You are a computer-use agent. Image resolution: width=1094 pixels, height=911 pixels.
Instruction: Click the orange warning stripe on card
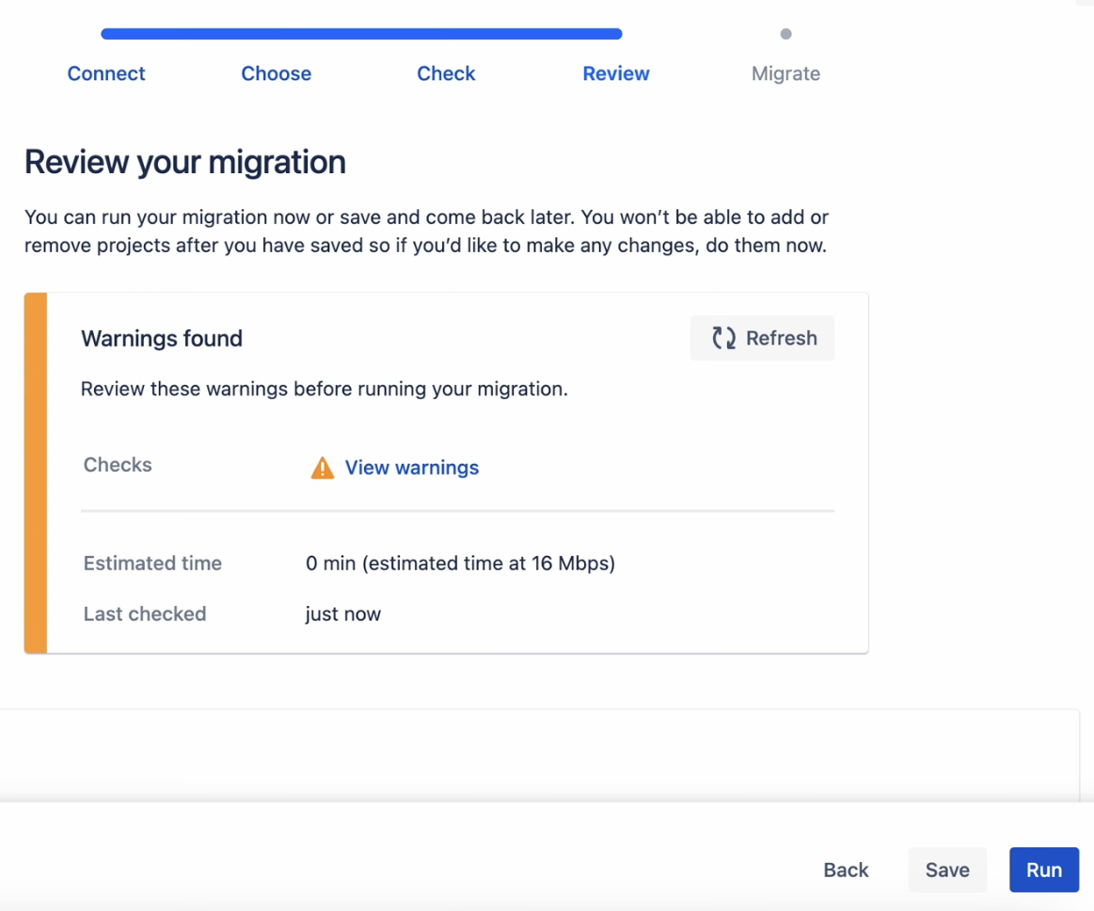(36, 472)
